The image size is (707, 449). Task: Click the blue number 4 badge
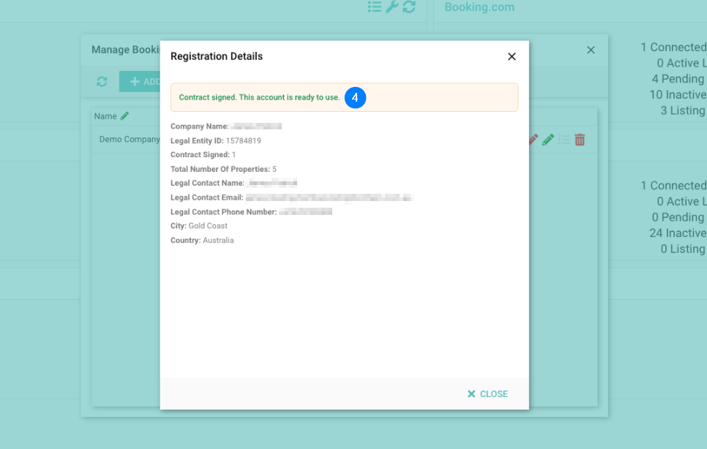355,97
